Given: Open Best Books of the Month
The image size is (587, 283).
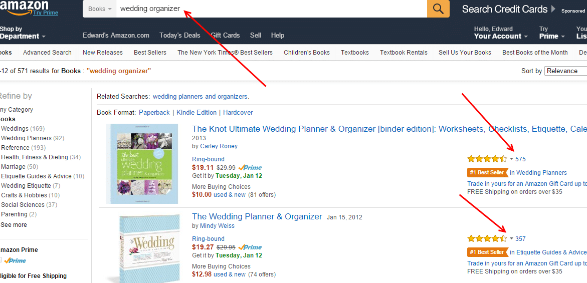Looking at the screenshot, I should (535, 53).
